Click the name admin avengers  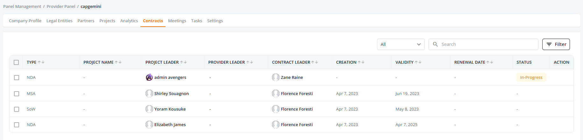pyautogui.click(x=170, y=77)
